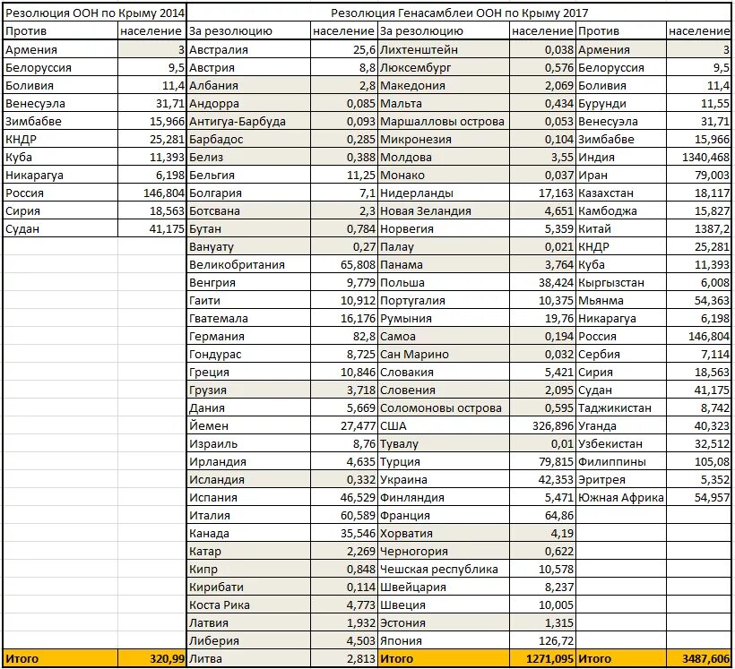Image resolution: width=735 pixels, height=669 pixels.
Task: Select the total value 1271,095
Action: pyautogui.click(x=542, y=658)
